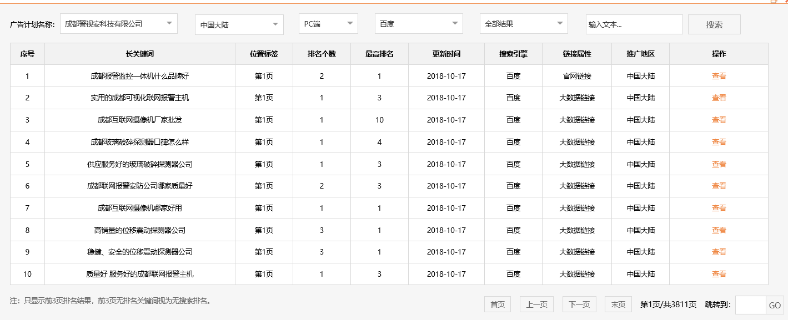This screenshot has height=320, width=788.
Task: Expand the 百度 search engine dropdown
Action: pos(419,24)
